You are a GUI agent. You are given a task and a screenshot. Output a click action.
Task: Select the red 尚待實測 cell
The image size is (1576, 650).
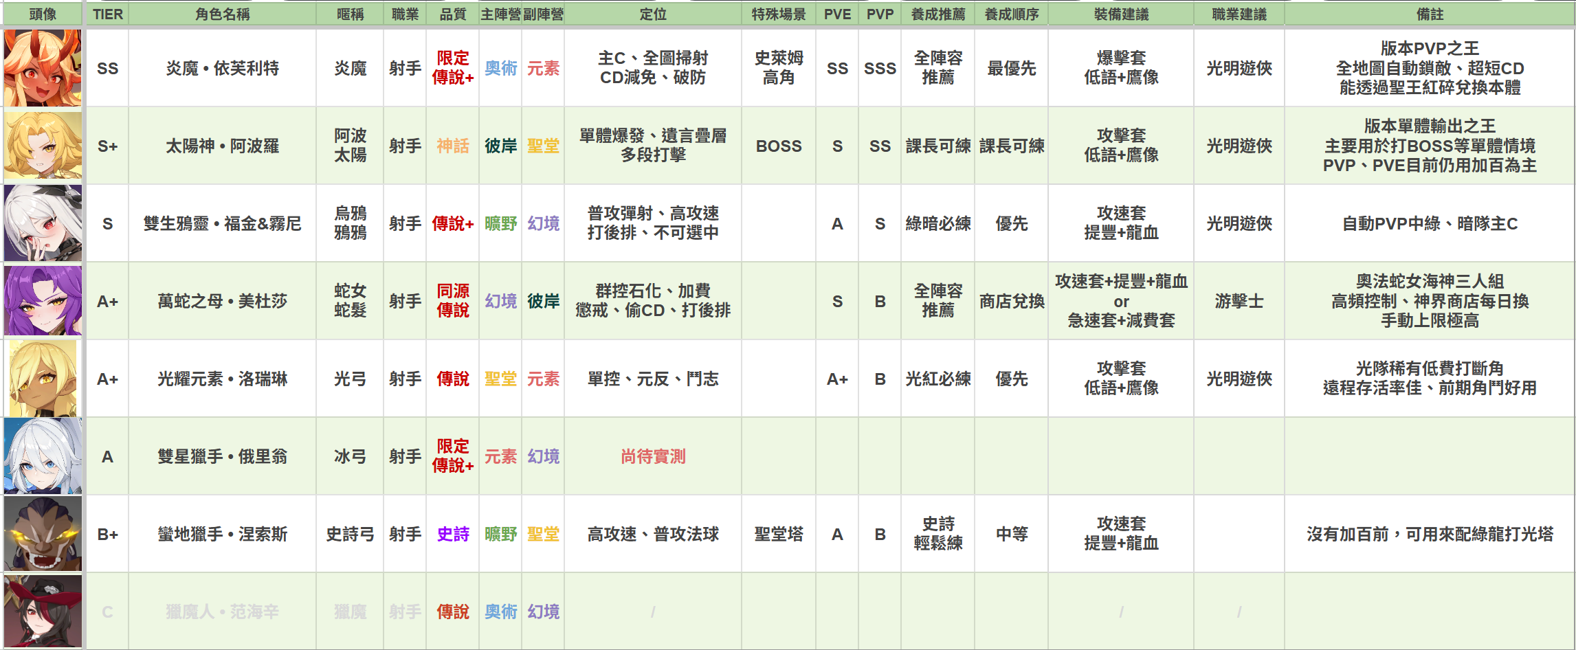653,456
